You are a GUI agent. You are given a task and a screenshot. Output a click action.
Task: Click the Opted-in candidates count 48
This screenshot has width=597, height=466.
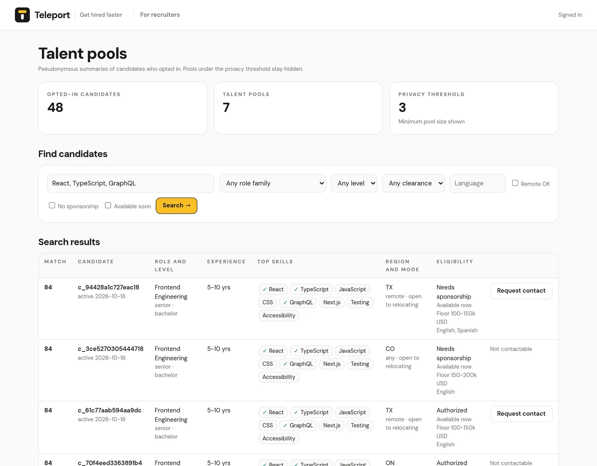[x=55, y=107]
